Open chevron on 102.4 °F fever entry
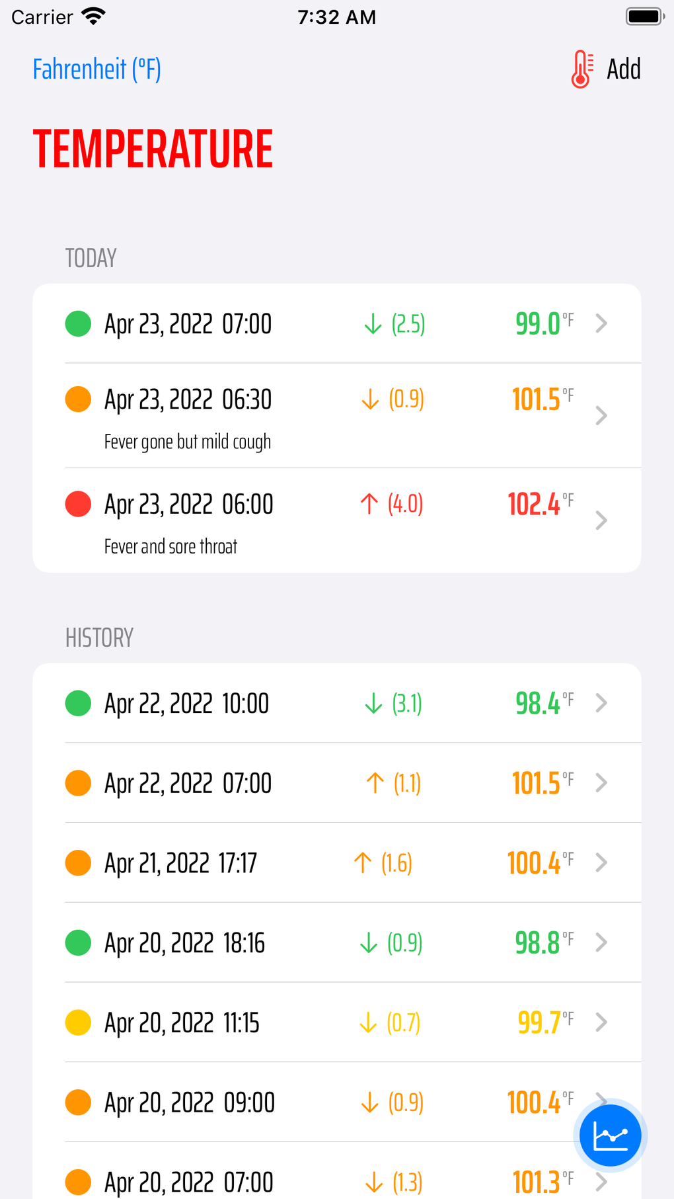This screenshot has height=1199, width=674. pyautogui.click(x=601, y=520)
